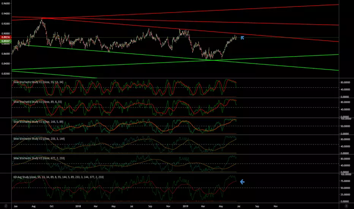
Task: Click the 75.00000 value on KD Avg scale
Action: (x=345, y=181)
